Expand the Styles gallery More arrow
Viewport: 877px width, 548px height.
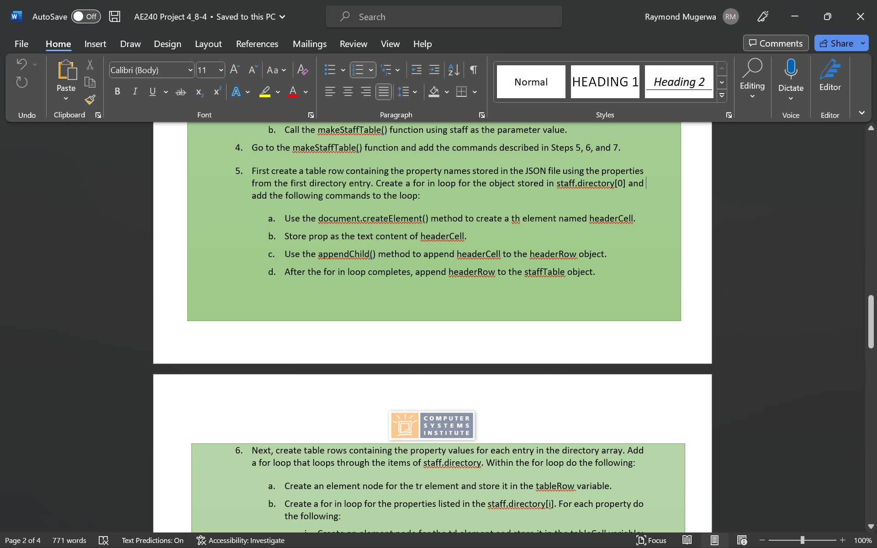(x=722, y=95)
